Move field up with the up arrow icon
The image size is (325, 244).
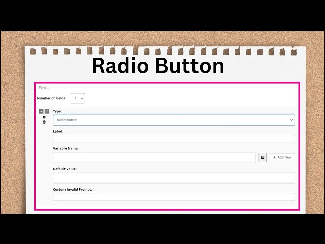pyautogui.click(x=41, y=111)
